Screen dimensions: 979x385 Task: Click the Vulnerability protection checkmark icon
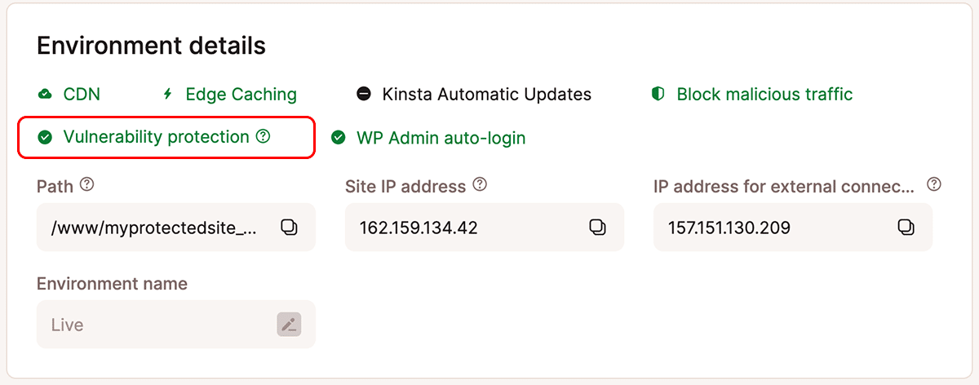[45, 137]
